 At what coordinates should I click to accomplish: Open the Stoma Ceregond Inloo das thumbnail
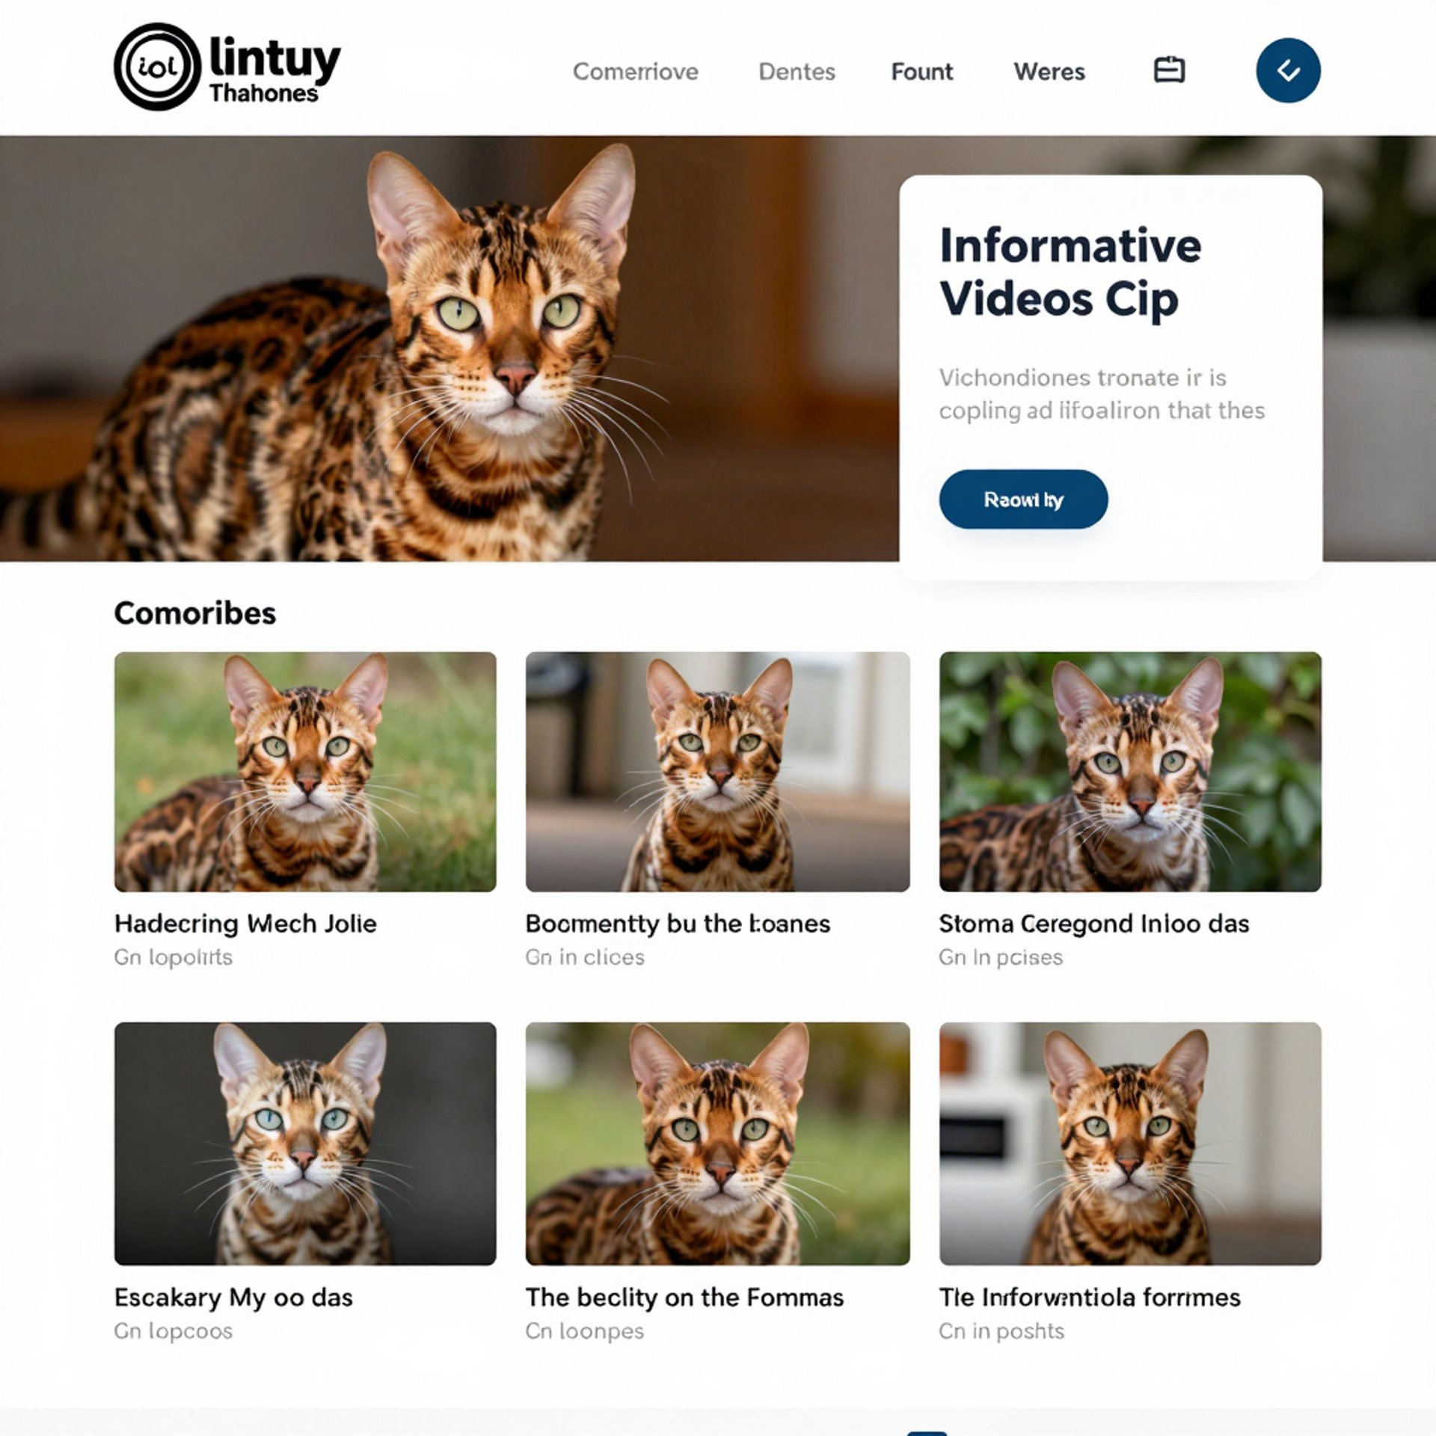[1130, 772]
